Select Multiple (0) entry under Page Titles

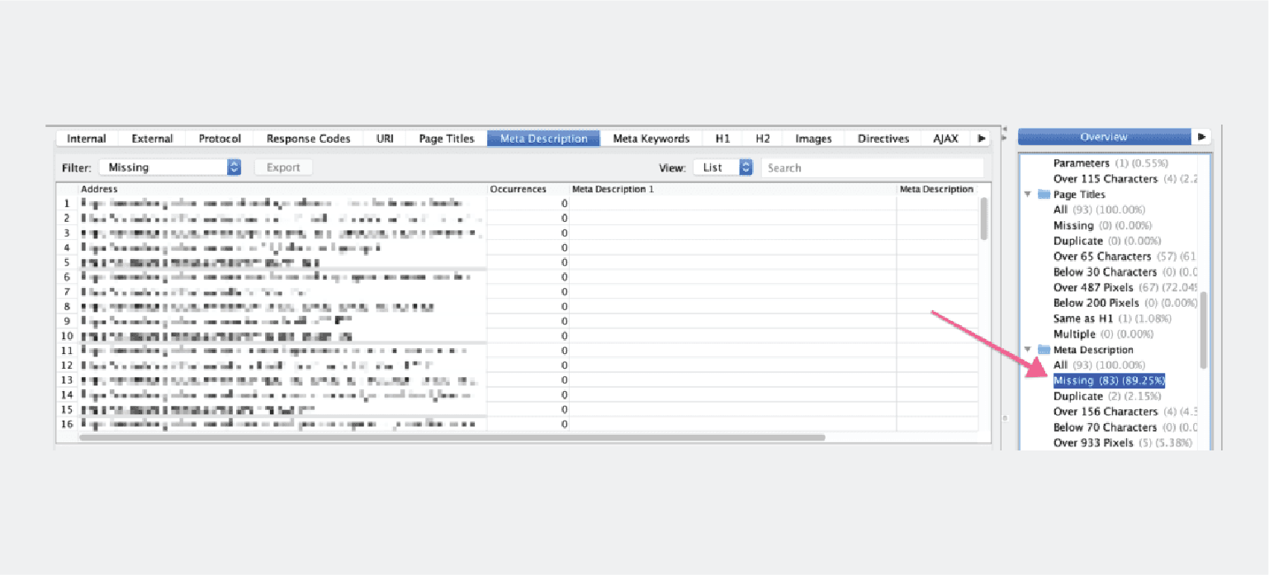[1103, 334]
